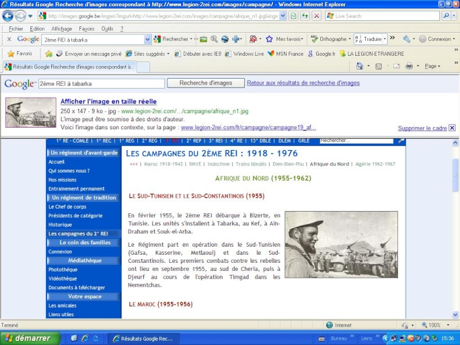The image size is (460, 345).
Task: Refresh the page with the green arrows icon
Action: click(x=305, y=16)
